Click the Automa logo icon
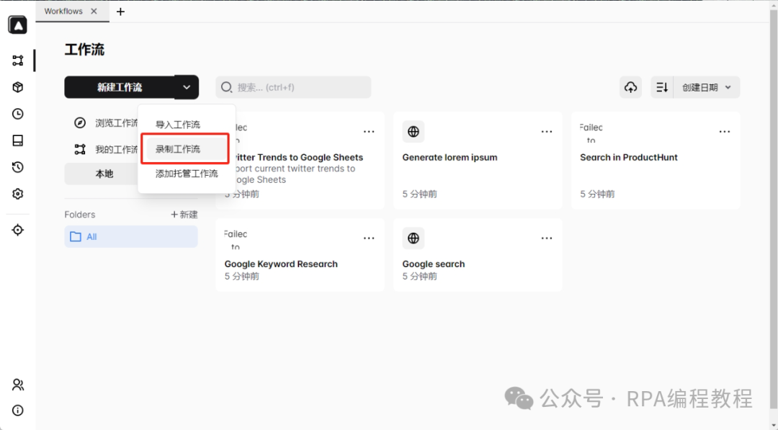The width and height of the screenshot is (778, 430). (x=18, y=24)
